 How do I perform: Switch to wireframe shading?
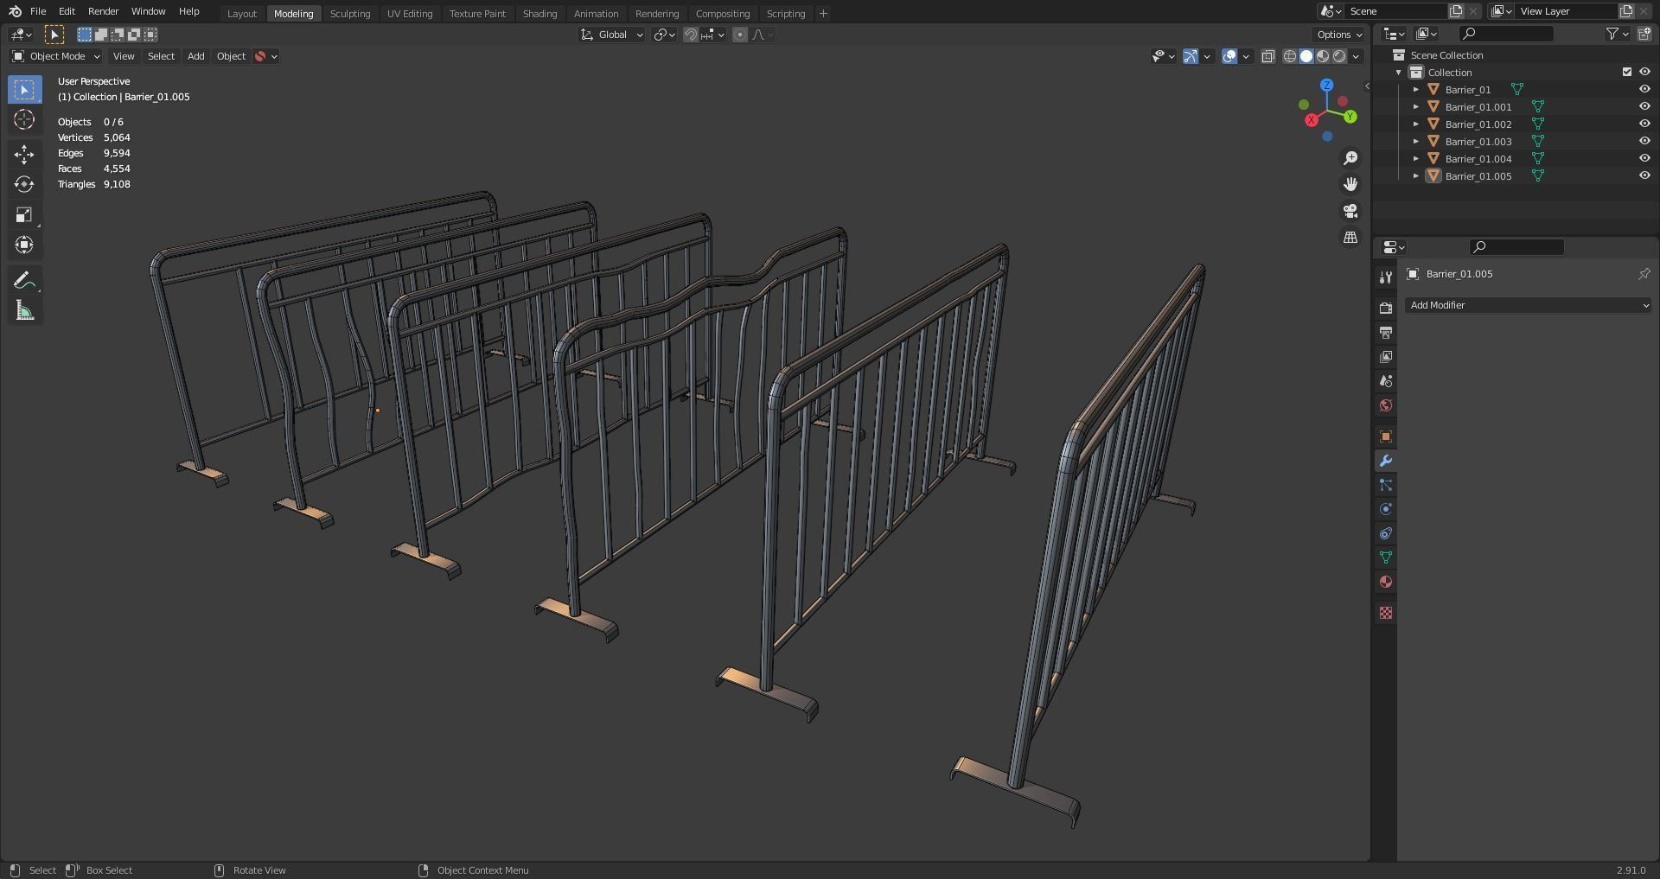point(1290,56)
